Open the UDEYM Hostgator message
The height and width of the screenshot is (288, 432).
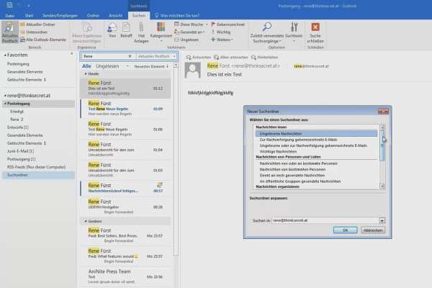[x=125, y=207]
